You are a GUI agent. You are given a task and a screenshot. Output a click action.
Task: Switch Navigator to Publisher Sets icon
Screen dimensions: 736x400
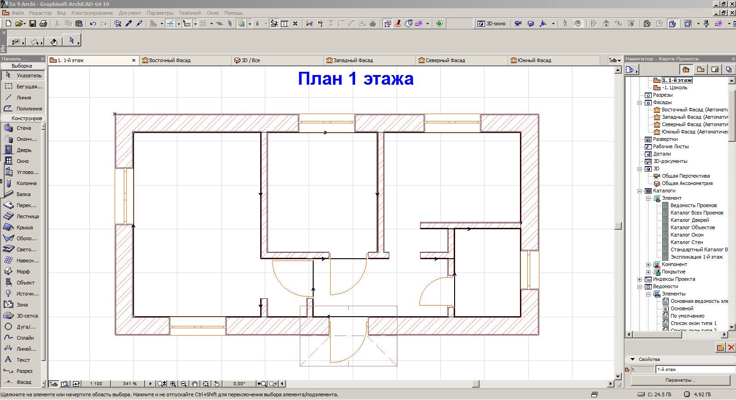pyautogui.click(x=729, y=70)
